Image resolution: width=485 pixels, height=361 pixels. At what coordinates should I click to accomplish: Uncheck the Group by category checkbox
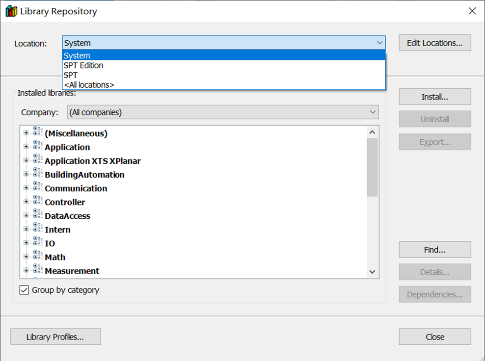[24, 290]
